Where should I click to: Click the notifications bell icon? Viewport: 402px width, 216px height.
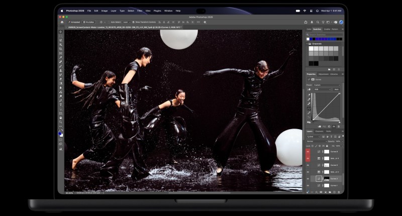tap(312, 22)
